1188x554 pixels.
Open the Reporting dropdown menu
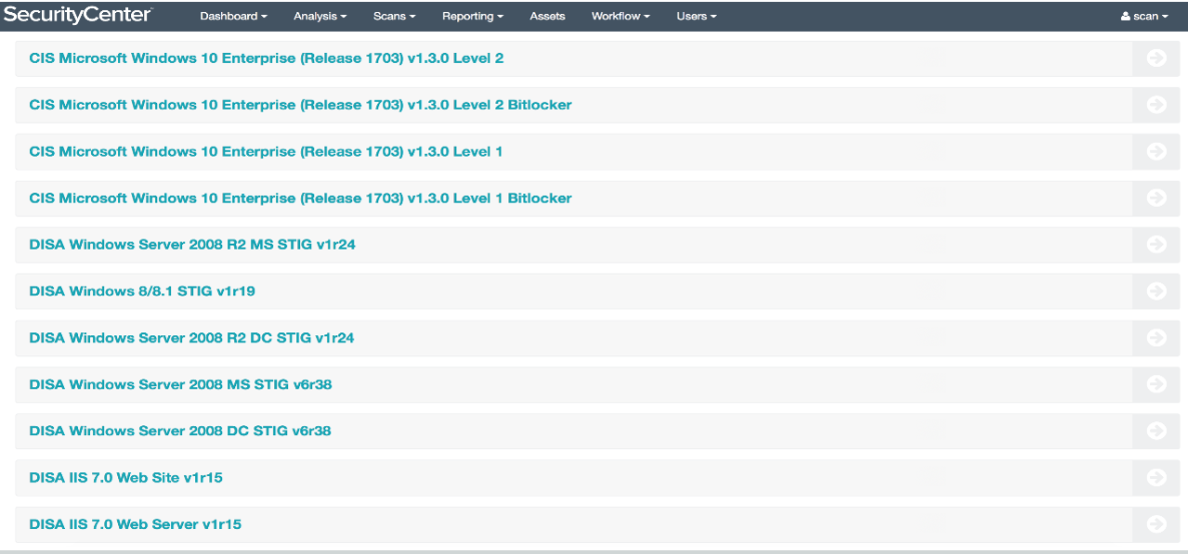pos(473,16)
